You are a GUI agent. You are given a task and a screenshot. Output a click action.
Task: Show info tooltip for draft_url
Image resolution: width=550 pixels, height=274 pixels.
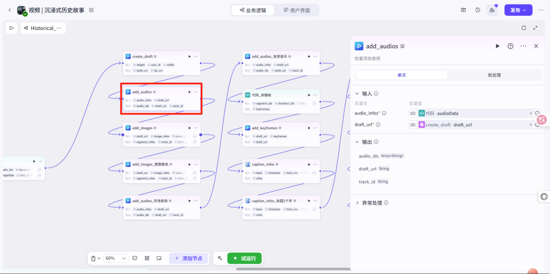pyautogui.click(x=378, y=124)
